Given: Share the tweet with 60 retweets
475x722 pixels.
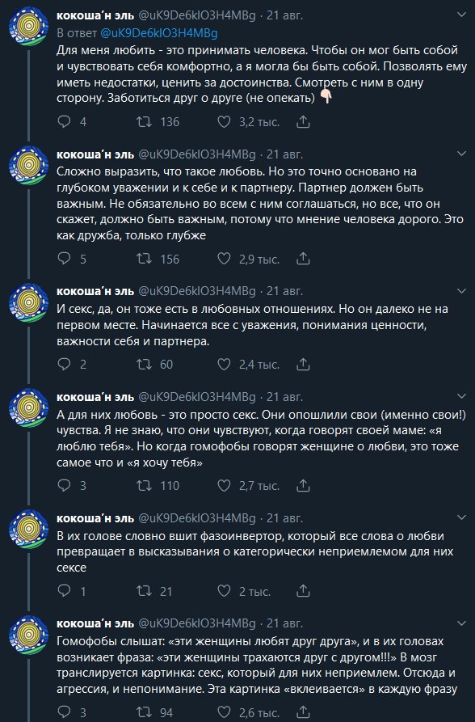Looking at the screenshot, I should [x=303, y=364].
